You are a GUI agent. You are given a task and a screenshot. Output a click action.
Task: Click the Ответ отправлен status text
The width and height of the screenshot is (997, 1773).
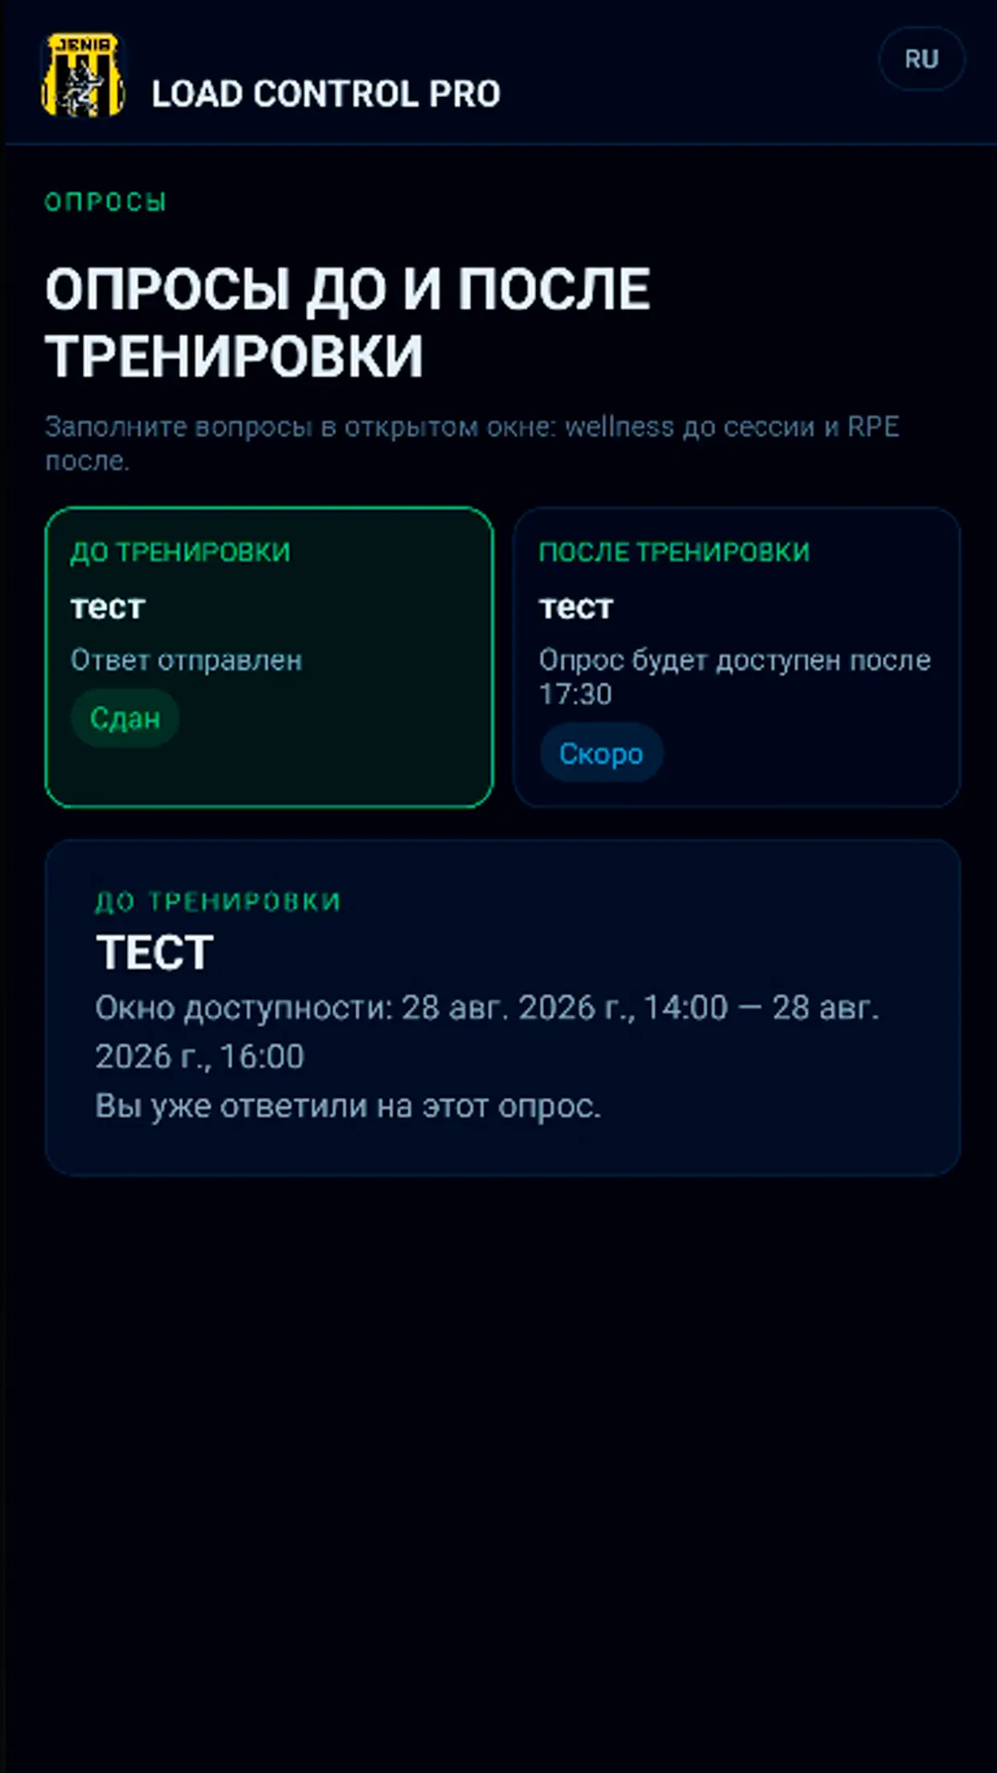(x=186, y=660)
